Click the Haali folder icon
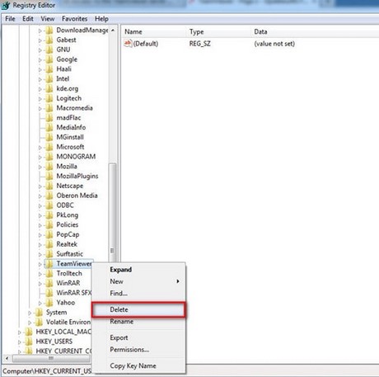 (49, 69)
